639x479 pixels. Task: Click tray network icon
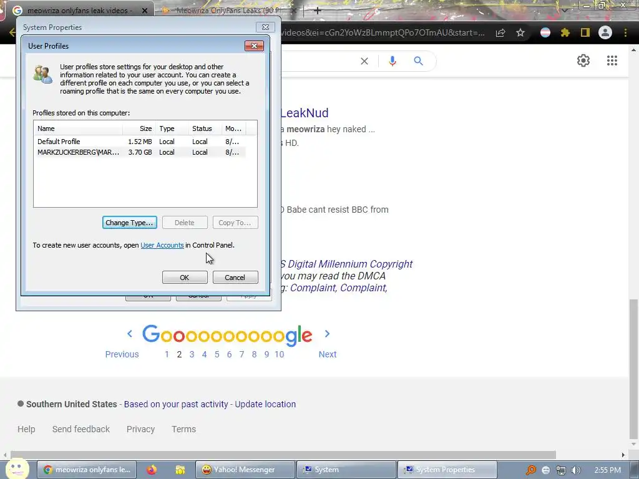click(x=561, y=470)
